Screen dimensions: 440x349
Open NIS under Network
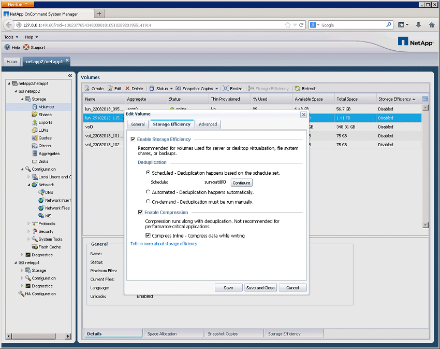(48, 216)
